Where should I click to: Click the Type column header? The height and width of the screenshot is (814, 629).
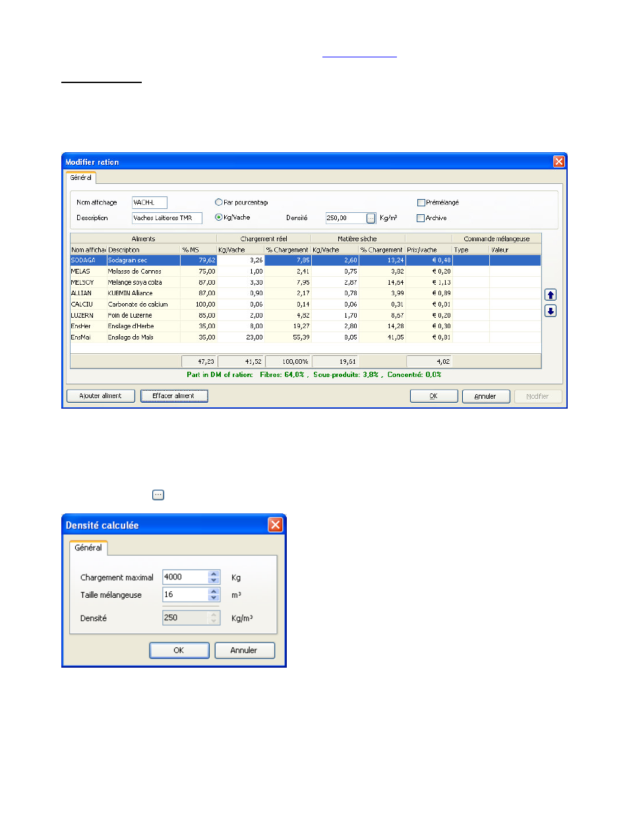pyautogui.click(x=471, y=250)
